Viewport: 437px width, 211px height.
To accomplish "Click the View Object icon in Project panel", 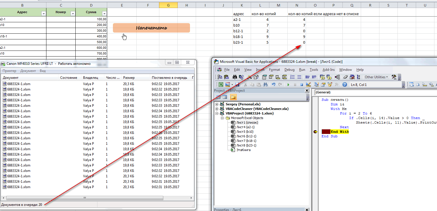I will [x=225, y=97].
